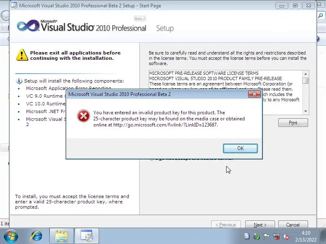326x244 pixels.
Task: Click the document tray icon
Action: click(x=247, y=236)
